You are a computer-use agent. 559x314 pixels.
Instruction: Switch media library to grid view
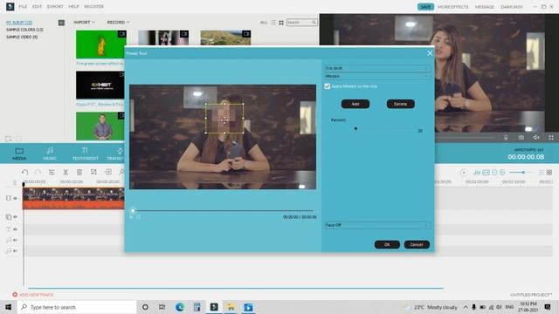(281, 23)
